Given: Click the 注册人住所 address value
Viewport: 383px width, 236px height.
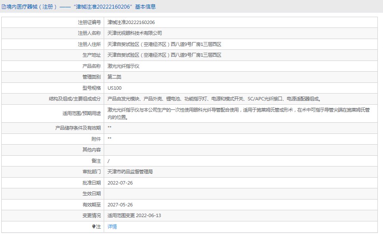Looking at the screenshot, I should tap(164, 44).
